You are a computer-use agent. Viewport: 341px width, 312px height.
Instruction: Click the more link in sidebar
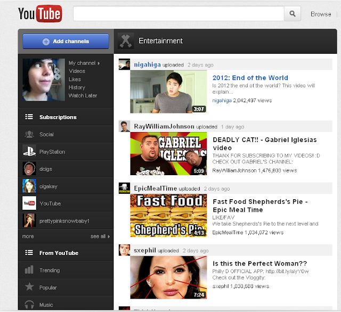click(28, 236)
